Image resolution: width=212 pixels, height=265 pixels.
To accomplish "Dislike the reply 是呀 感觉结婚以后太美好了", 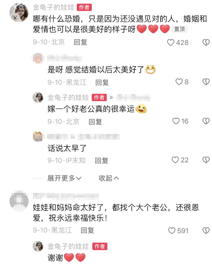I will (x=206, y=82).
